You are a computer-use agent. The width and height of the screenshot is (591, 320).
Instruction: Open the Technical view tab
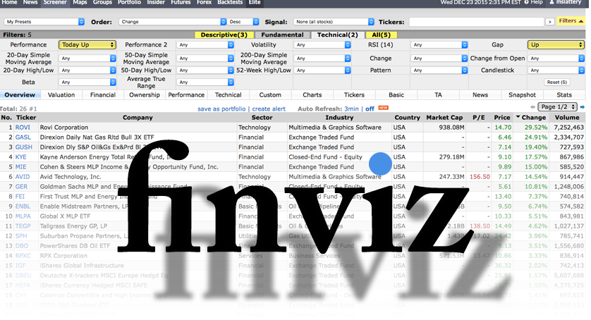pyautogui.click(x=228, y=95)
